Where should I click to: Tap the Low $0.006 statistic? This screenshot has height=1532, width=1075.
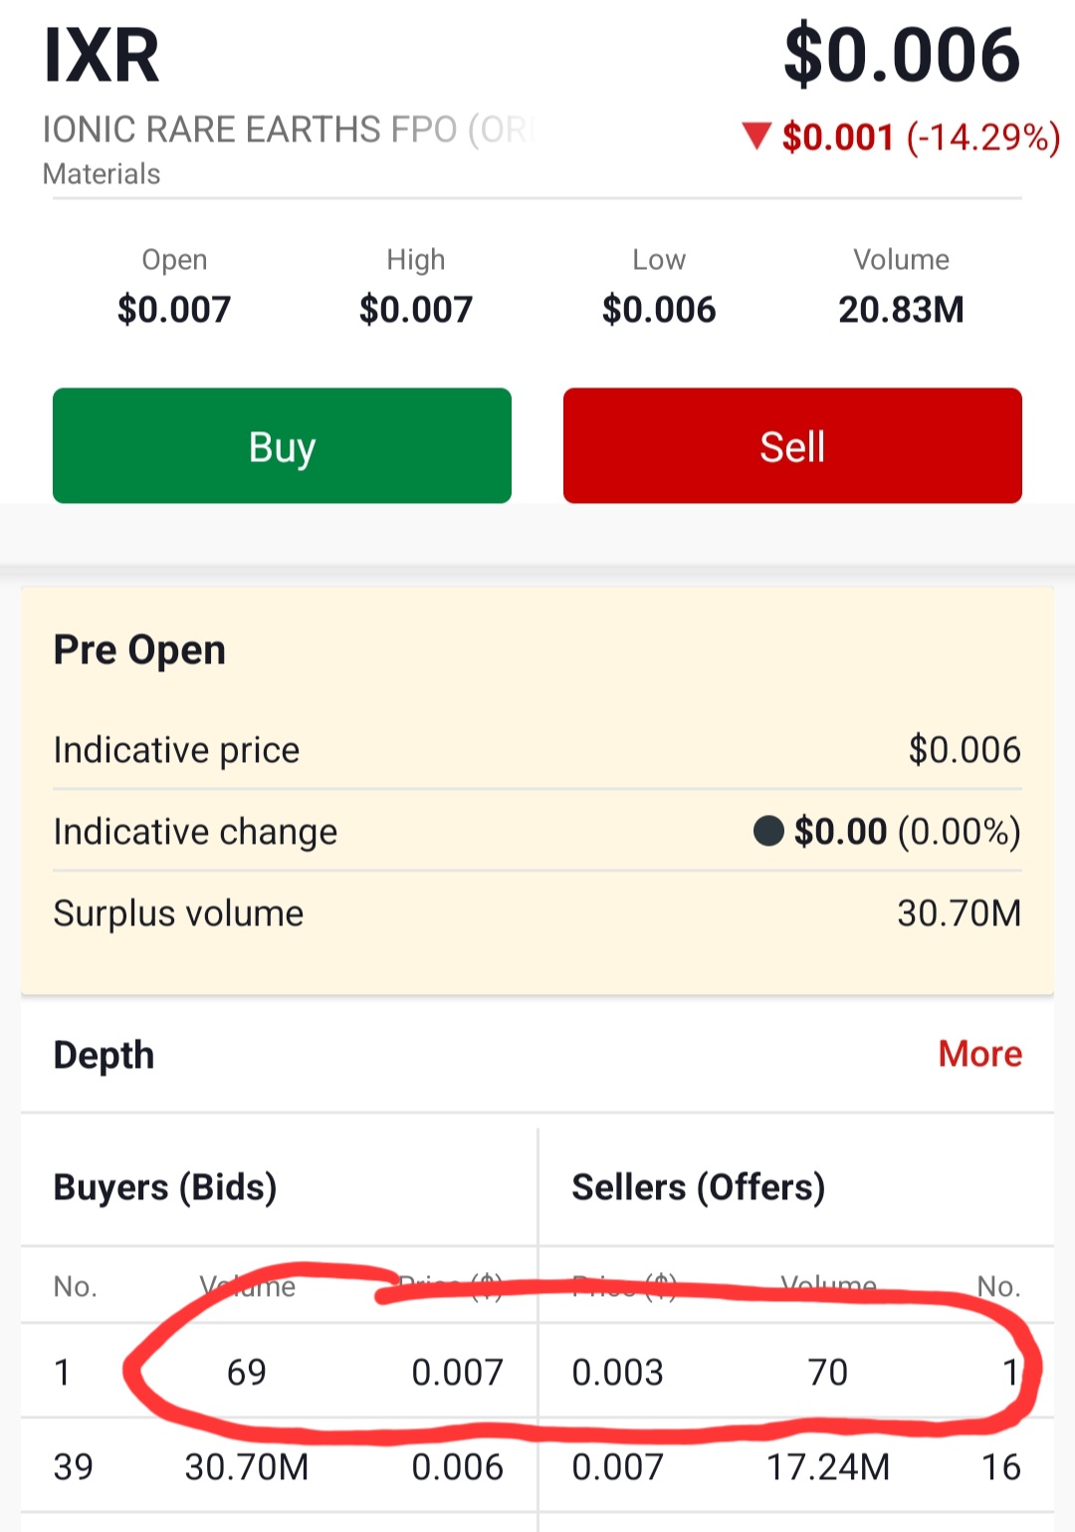[x=659, y=287]
